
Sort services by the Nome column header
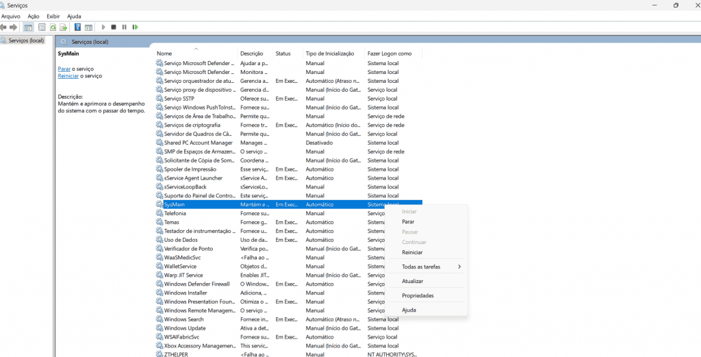point(164,53)
